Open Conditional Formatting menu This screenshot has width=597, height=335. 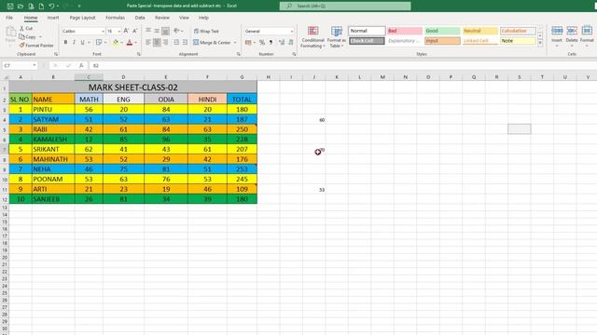pos(312,37)
